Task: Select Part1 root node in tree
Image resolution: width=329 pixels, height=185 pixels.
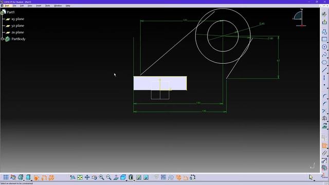Action: point(10,12)
